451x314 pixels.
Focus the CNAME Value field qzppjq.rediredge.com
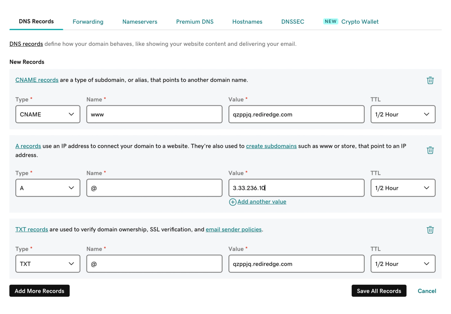coord(296,114)
